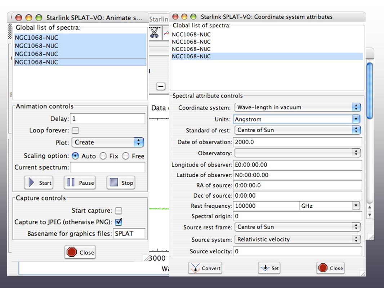Click the blue vertical scrollbar thumb
The width and height of the screenshot is (384, 288).
pos(370,91)
